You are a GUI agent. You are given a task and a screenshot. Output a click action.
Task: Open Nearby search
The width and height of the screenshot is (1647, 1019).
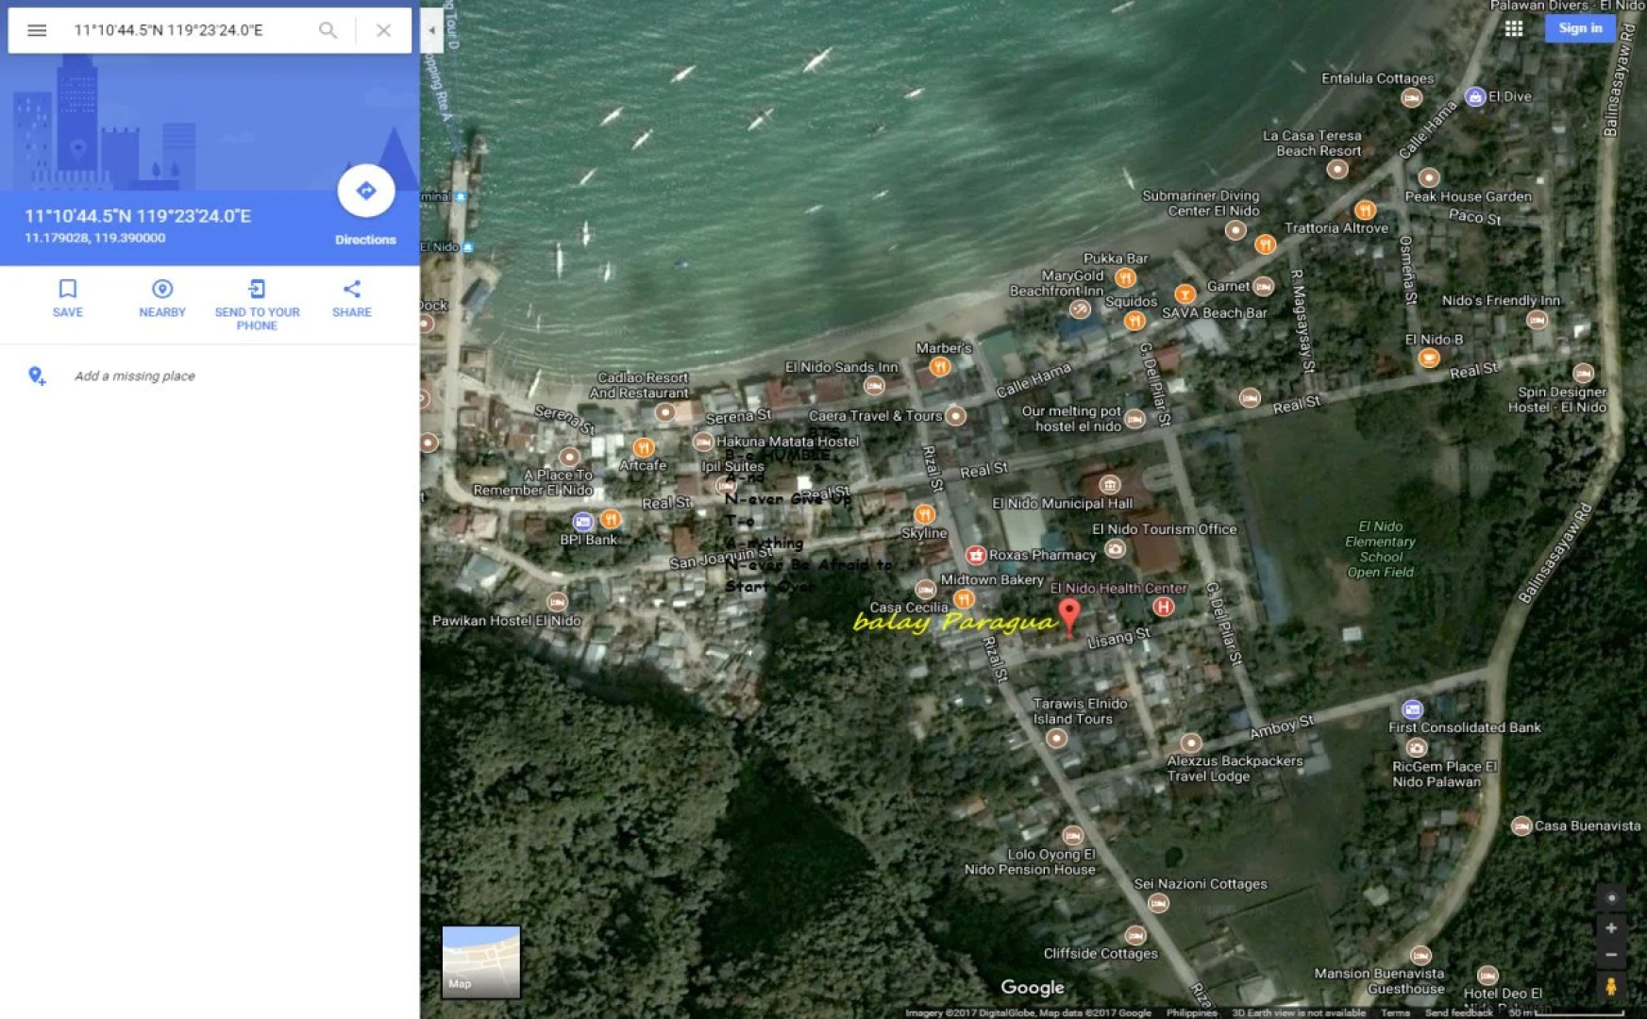[x=161, y=298]
